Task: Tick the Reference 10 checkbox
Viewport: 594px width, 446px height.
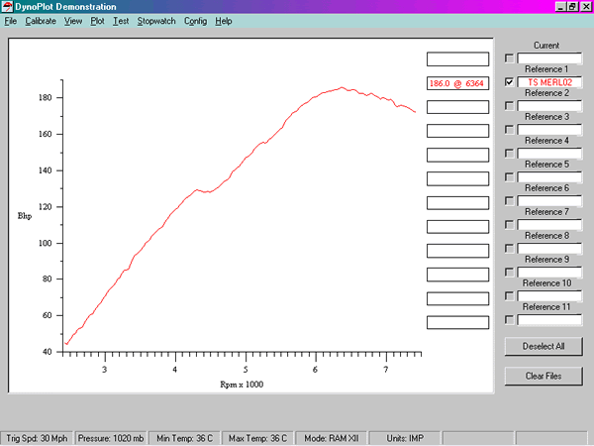Action: tap(509, 295)
